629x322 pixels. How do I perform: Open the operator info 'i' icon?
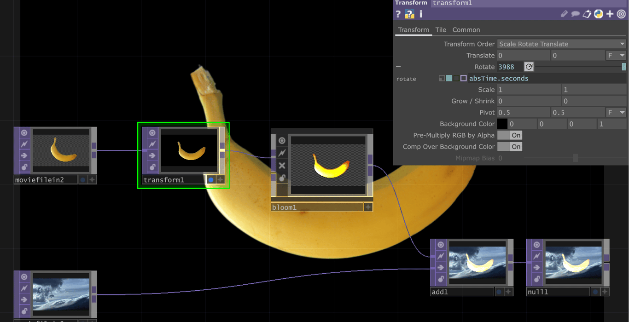[x=420, y=14]
